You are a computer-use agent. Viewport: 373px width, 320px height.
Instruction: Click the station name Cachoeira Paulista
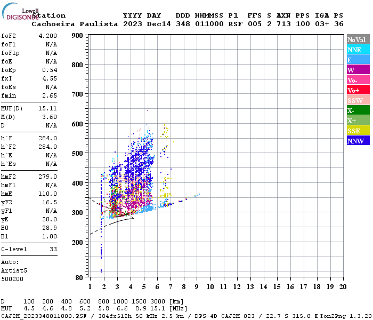(x=75, y=24)
